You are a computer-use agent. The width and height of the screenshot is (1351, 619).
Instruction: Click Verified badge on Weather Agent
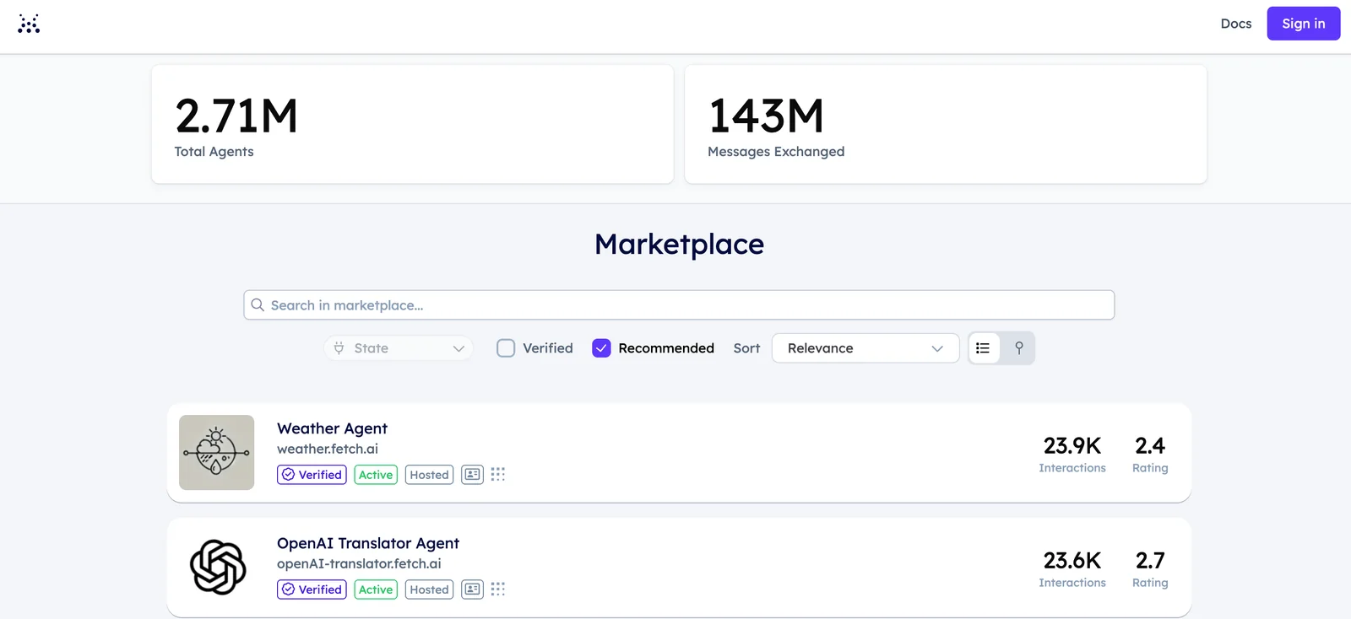pyautogui.click(x=312, y=475)
